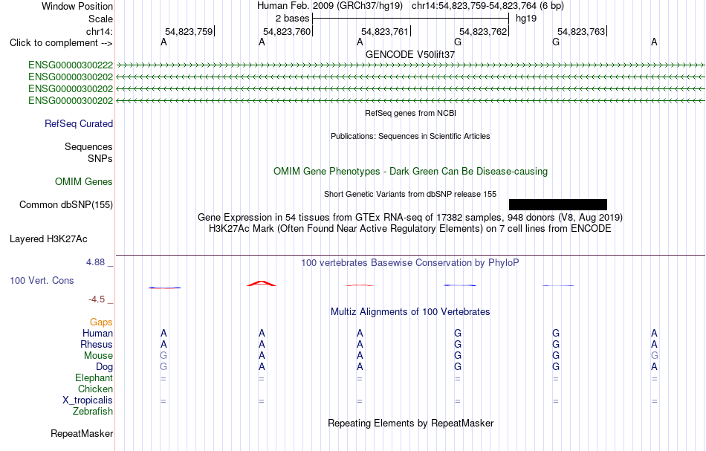Viewport: 706px width, 451px height.
Task: Click the Elephant species label
Action: click(94, 378)
